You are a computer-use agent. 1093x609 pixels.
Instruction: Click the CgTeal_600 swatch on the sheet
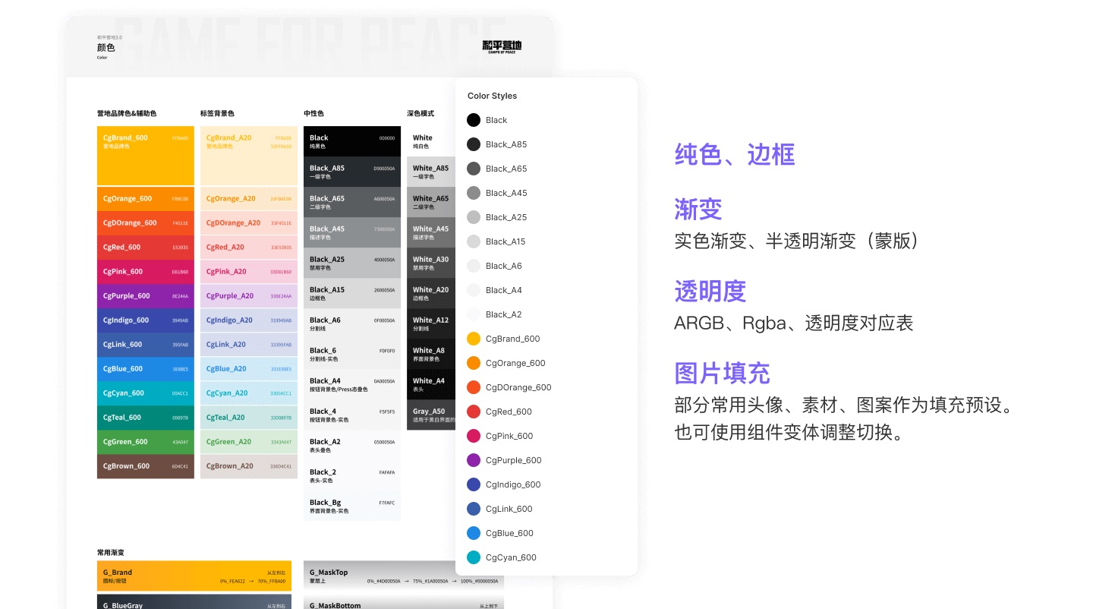tap(146, 418)
